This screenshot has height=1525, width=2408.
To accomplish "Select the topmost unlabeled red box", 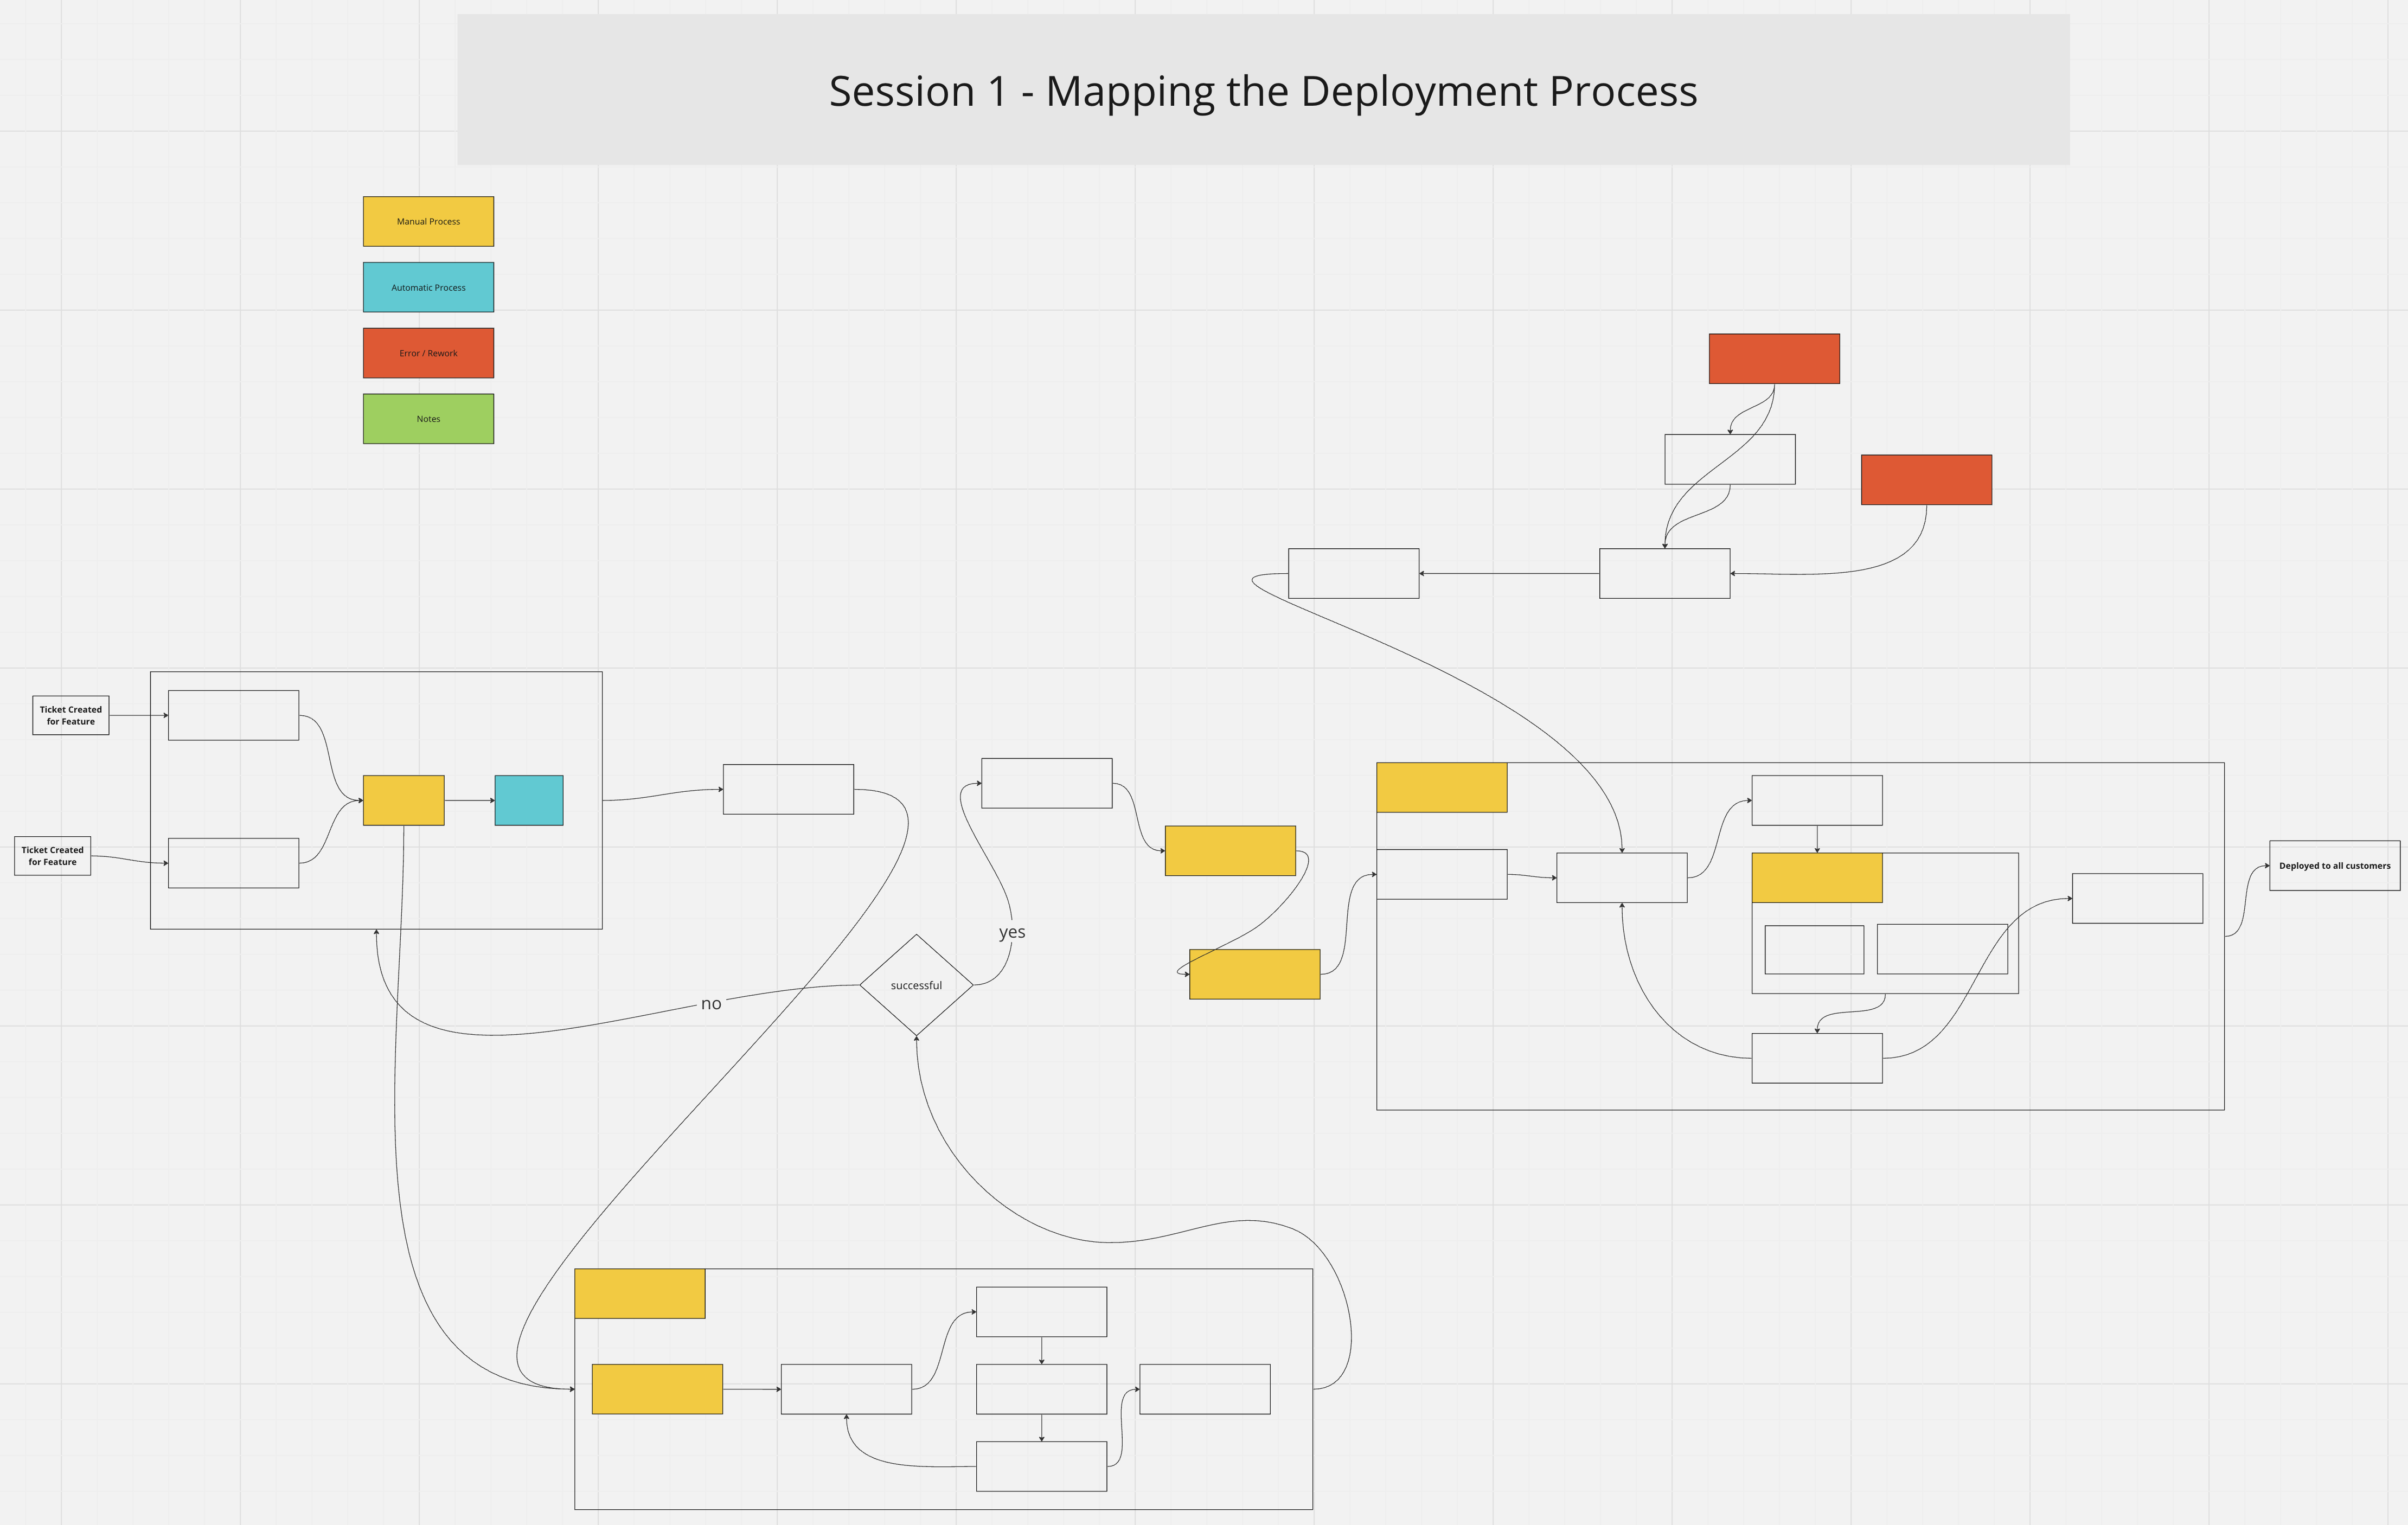I will coord(1774,359).
